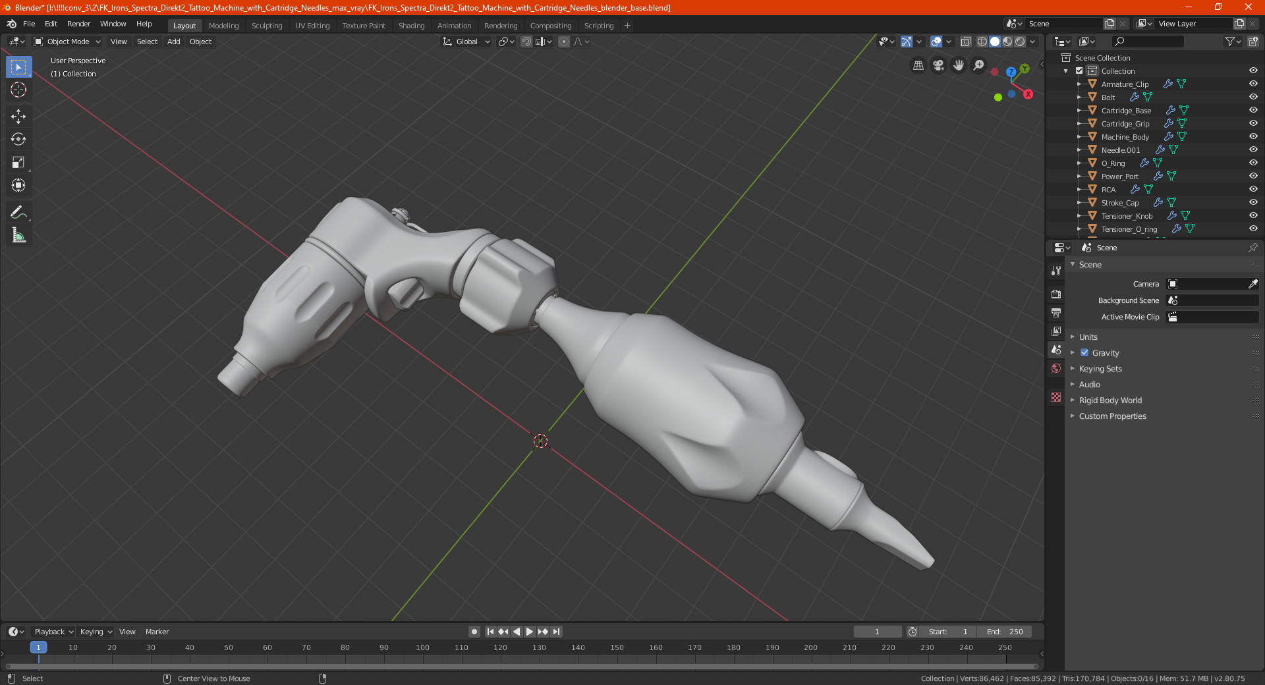Activate the 3D Cursor tool
1265x685 pixels.
click(18, 90)
